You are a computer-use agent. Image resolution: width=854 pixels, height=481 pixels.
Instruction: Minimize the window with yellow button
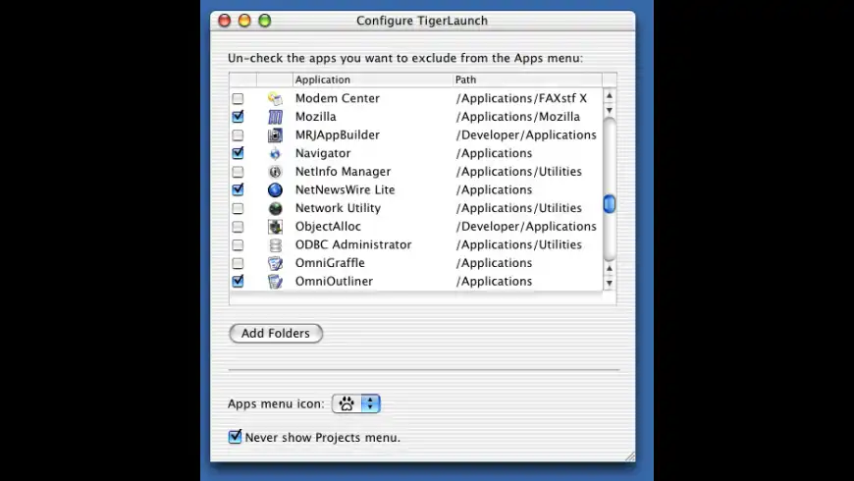244,21
